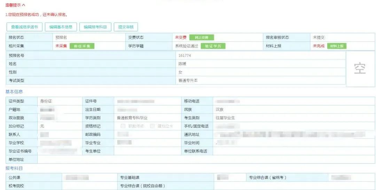Click the 学历学籍 label

[x=136, y=46]
